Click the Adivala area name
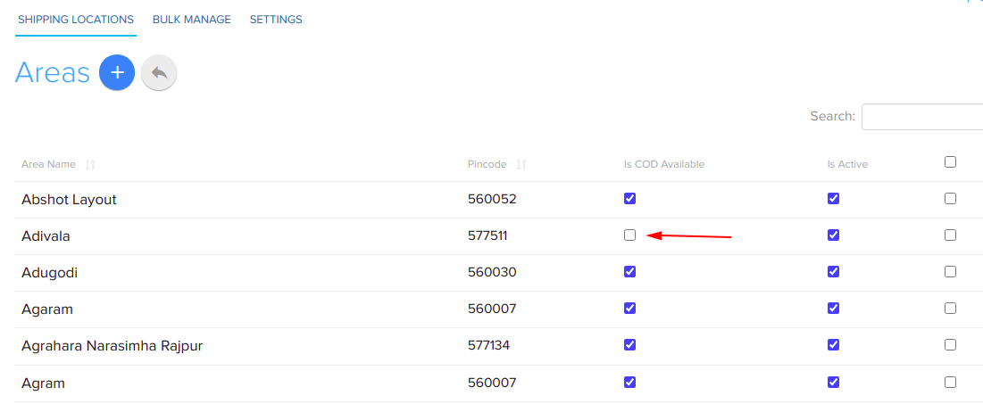Viewport: 983px width, 404px height. 46,236
